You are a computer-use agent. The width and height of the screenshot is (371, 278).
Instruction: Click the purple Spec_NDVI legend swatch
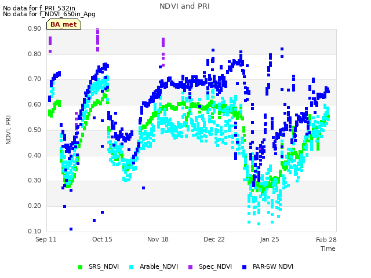point(191,268)
